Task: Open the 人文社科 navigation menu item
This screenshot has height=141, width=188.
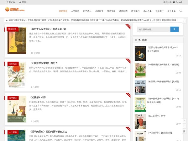Action: click(75, 11)
